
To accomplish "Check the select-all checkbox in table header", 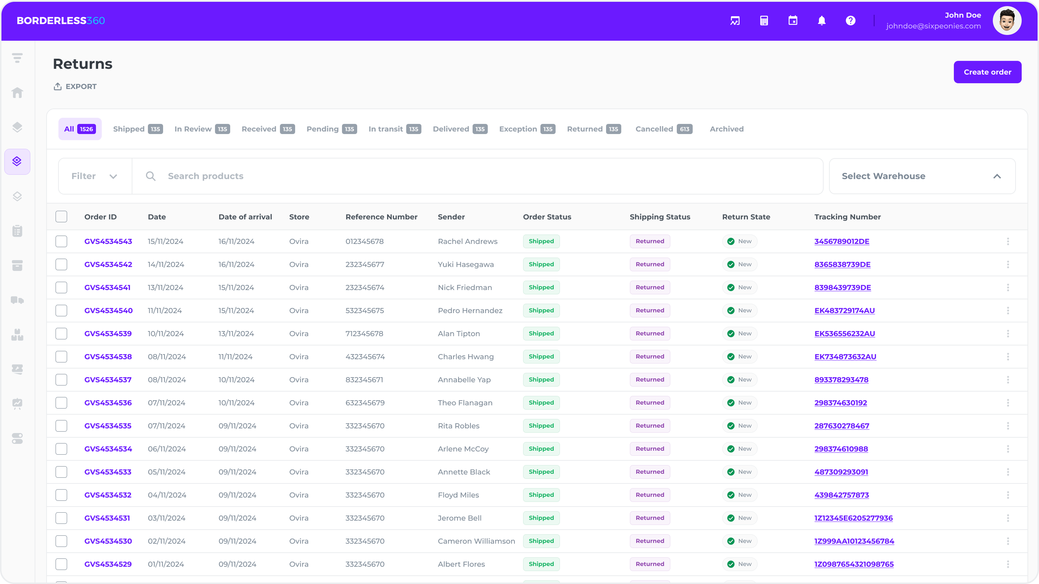I will coord(61,217).
